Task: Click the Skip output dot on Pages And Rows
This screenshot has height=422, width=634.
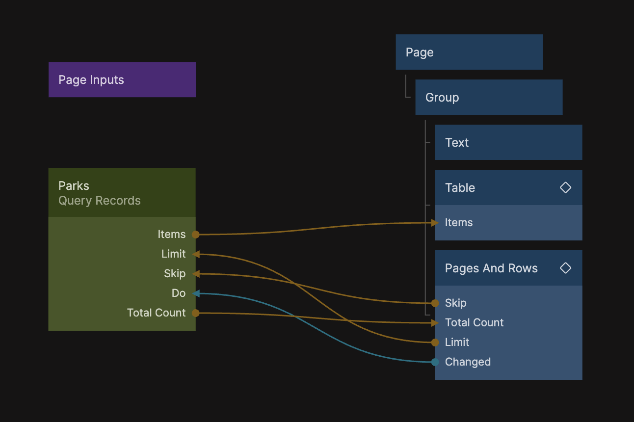Action: [435, 303]
